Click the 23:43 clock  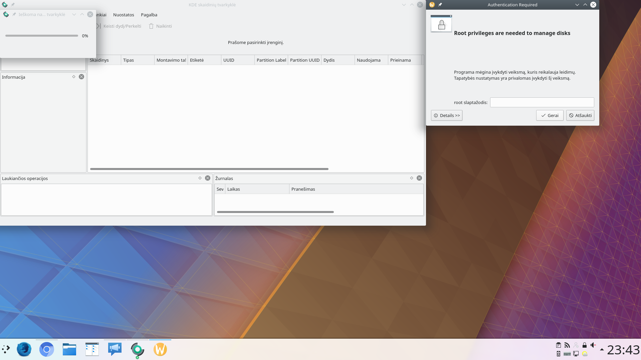(x=623, y=350)
